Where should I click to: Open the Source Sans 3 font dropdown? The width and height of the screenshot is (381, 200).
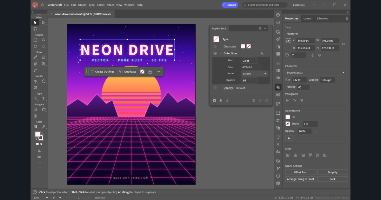click(316, 73)
